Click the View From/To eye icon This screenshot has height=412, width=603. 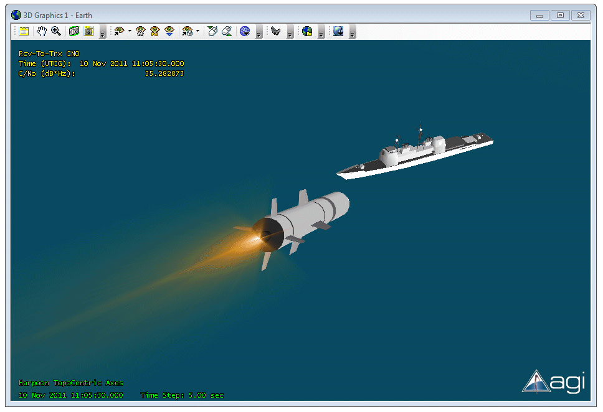(120, 31)
